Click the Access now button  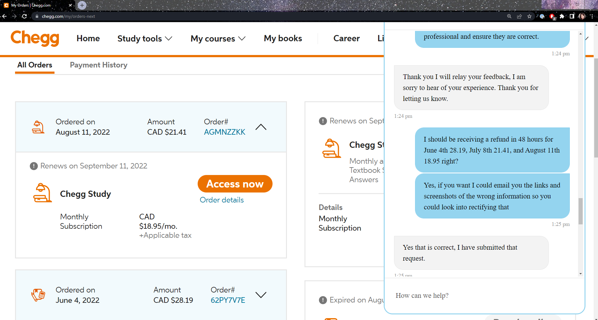[x=235, y=184]
